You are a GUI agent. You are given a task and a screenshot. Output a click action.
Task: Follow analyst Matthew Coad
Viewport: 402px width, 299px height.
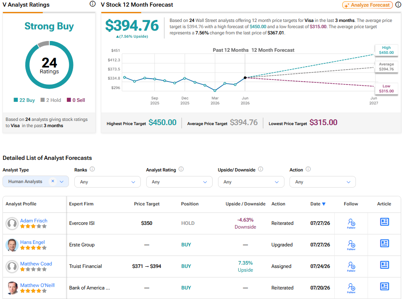pyautogui.click(x=351, y=266)
